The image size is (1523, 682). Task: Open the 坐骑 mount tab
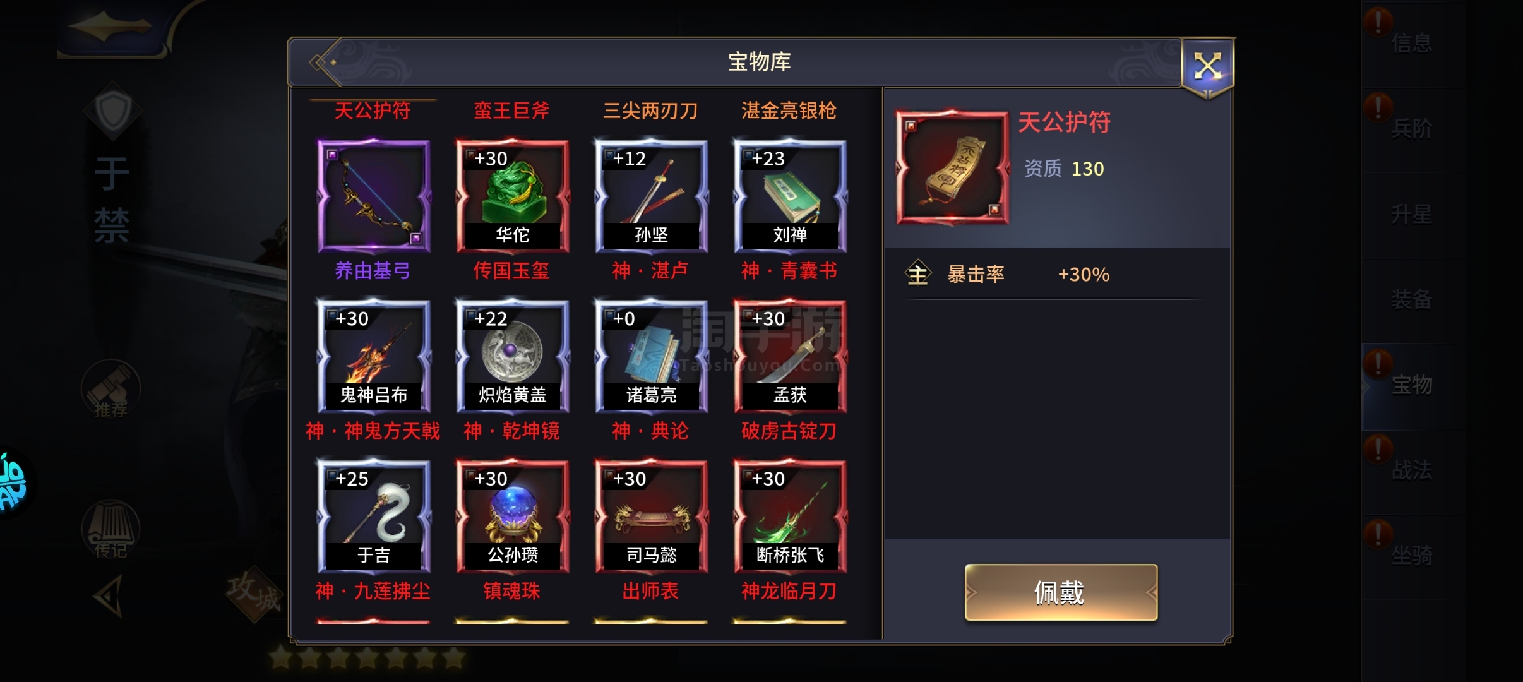tap(1412, 555)
